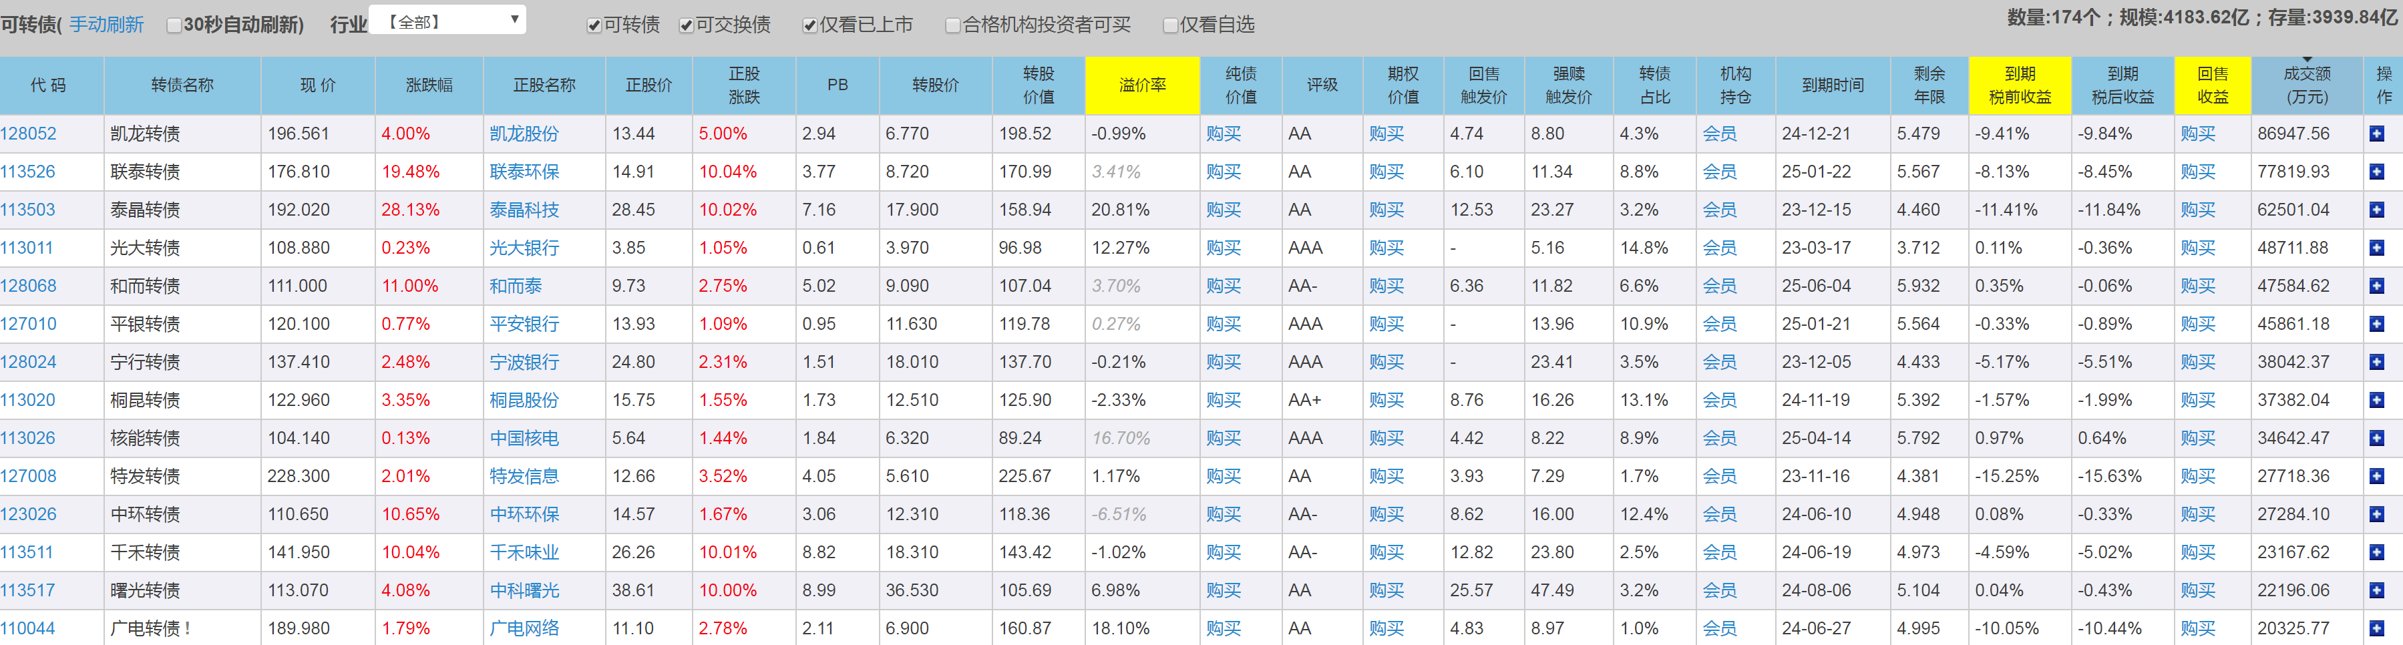Open bond code 113526 link
This screenshot has width=2403, height=645.
(x=28, y=172)
